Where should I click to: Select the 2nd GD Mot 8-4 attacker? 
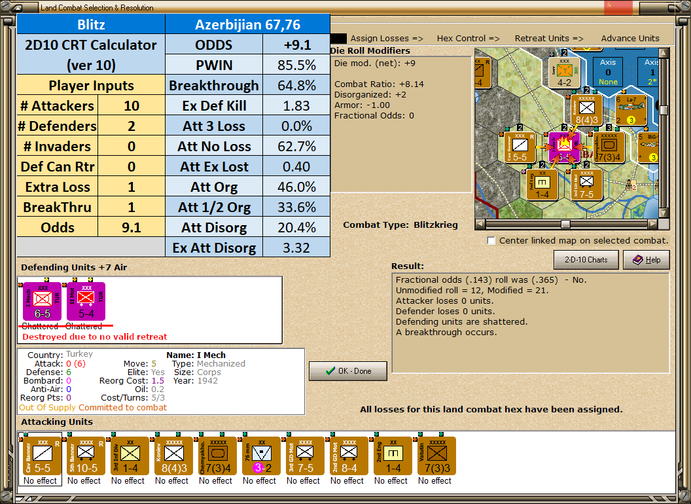349,456
